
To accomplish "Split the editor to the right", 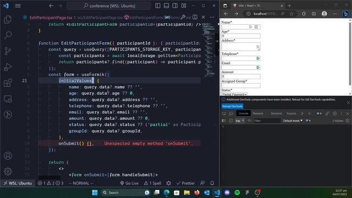I will click(195, 17).
